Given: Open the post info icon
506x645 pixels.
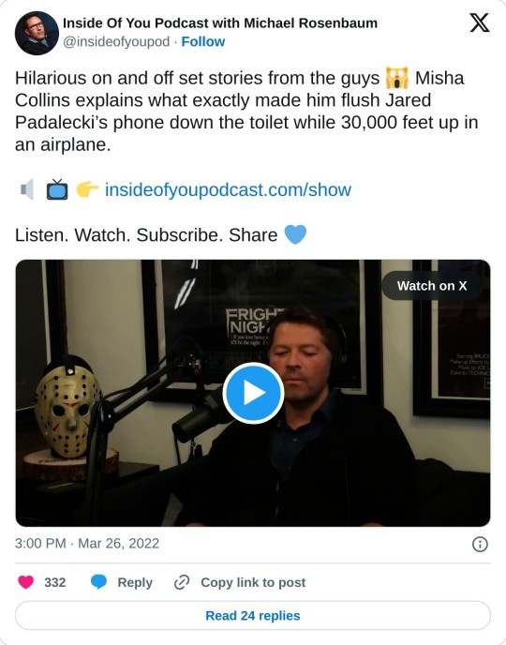Looking at the screenshot, I should tap(480, 544).
